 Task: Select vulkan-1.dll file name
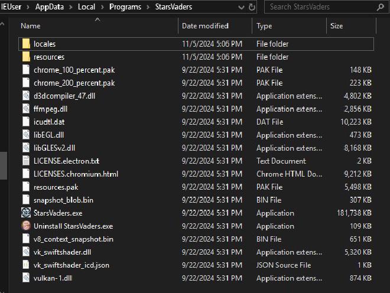tap(53, 278)
